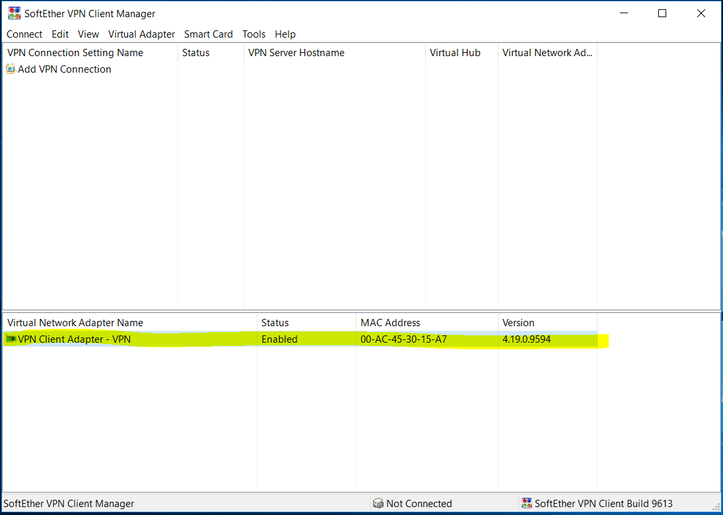Image resolution: width=723 pixels, height=515 pixels.
Task: Sort by VPN Connection Setting Name column
Action: click(90, 53)
